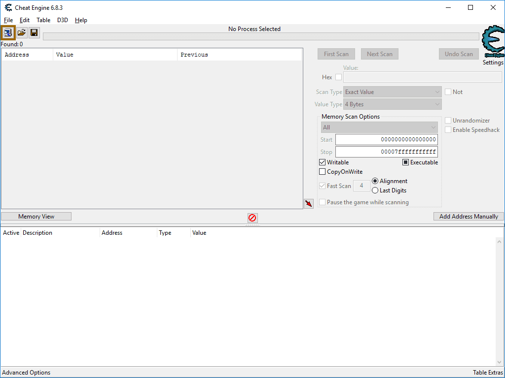Select the Alignment radio button
Viewport: 505px width, 378px height.
pyautogui.click(x=375, y=181)
